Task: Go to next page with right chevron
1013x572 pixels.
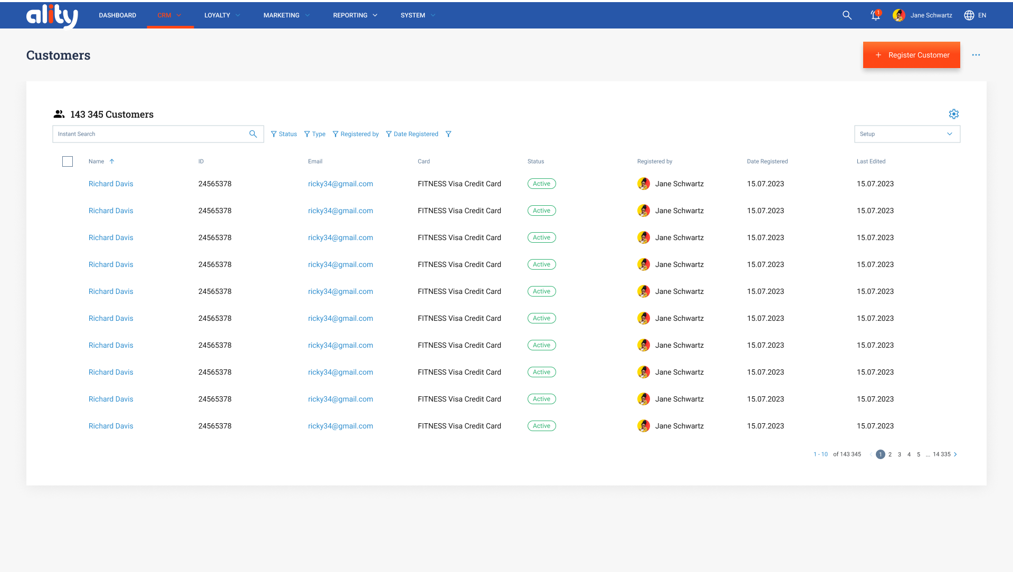Action: point(955,454)
